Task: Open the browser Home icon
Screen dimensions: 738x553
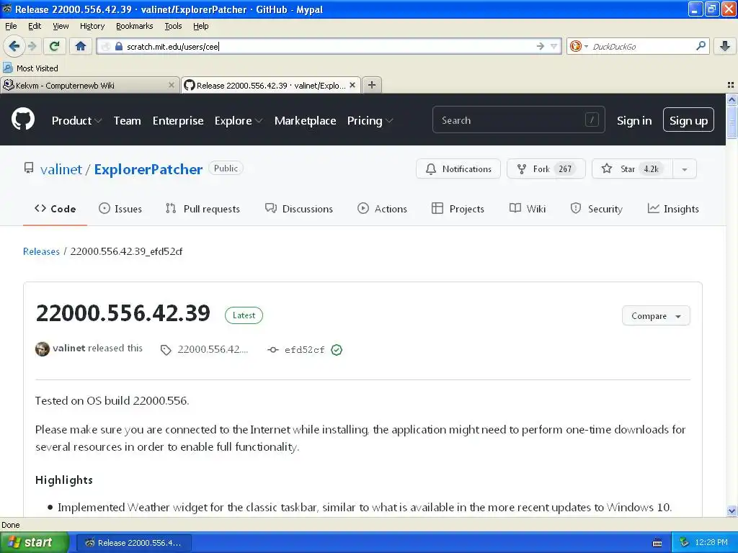Action: pos(81,46)
